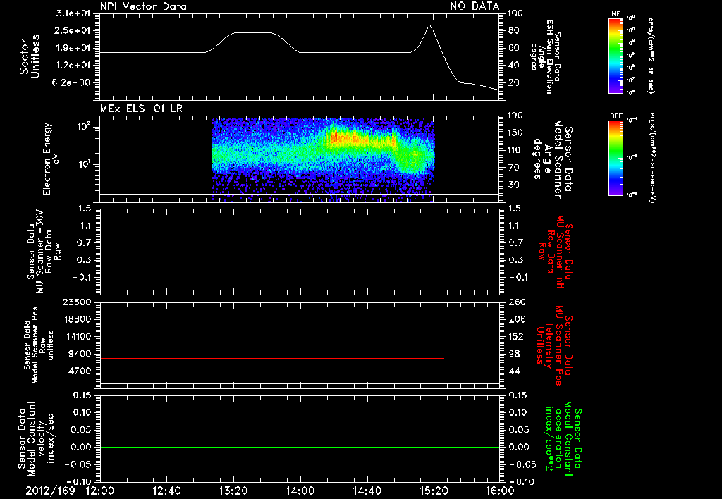
Task: Click the 12:40 time axis label
Action: coord(166,491)
